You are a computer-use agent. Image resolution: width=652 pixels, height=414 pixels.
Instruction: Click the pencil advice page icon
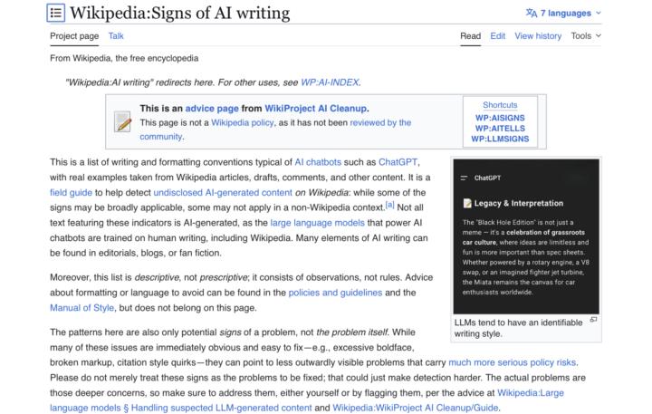point(122,122)
